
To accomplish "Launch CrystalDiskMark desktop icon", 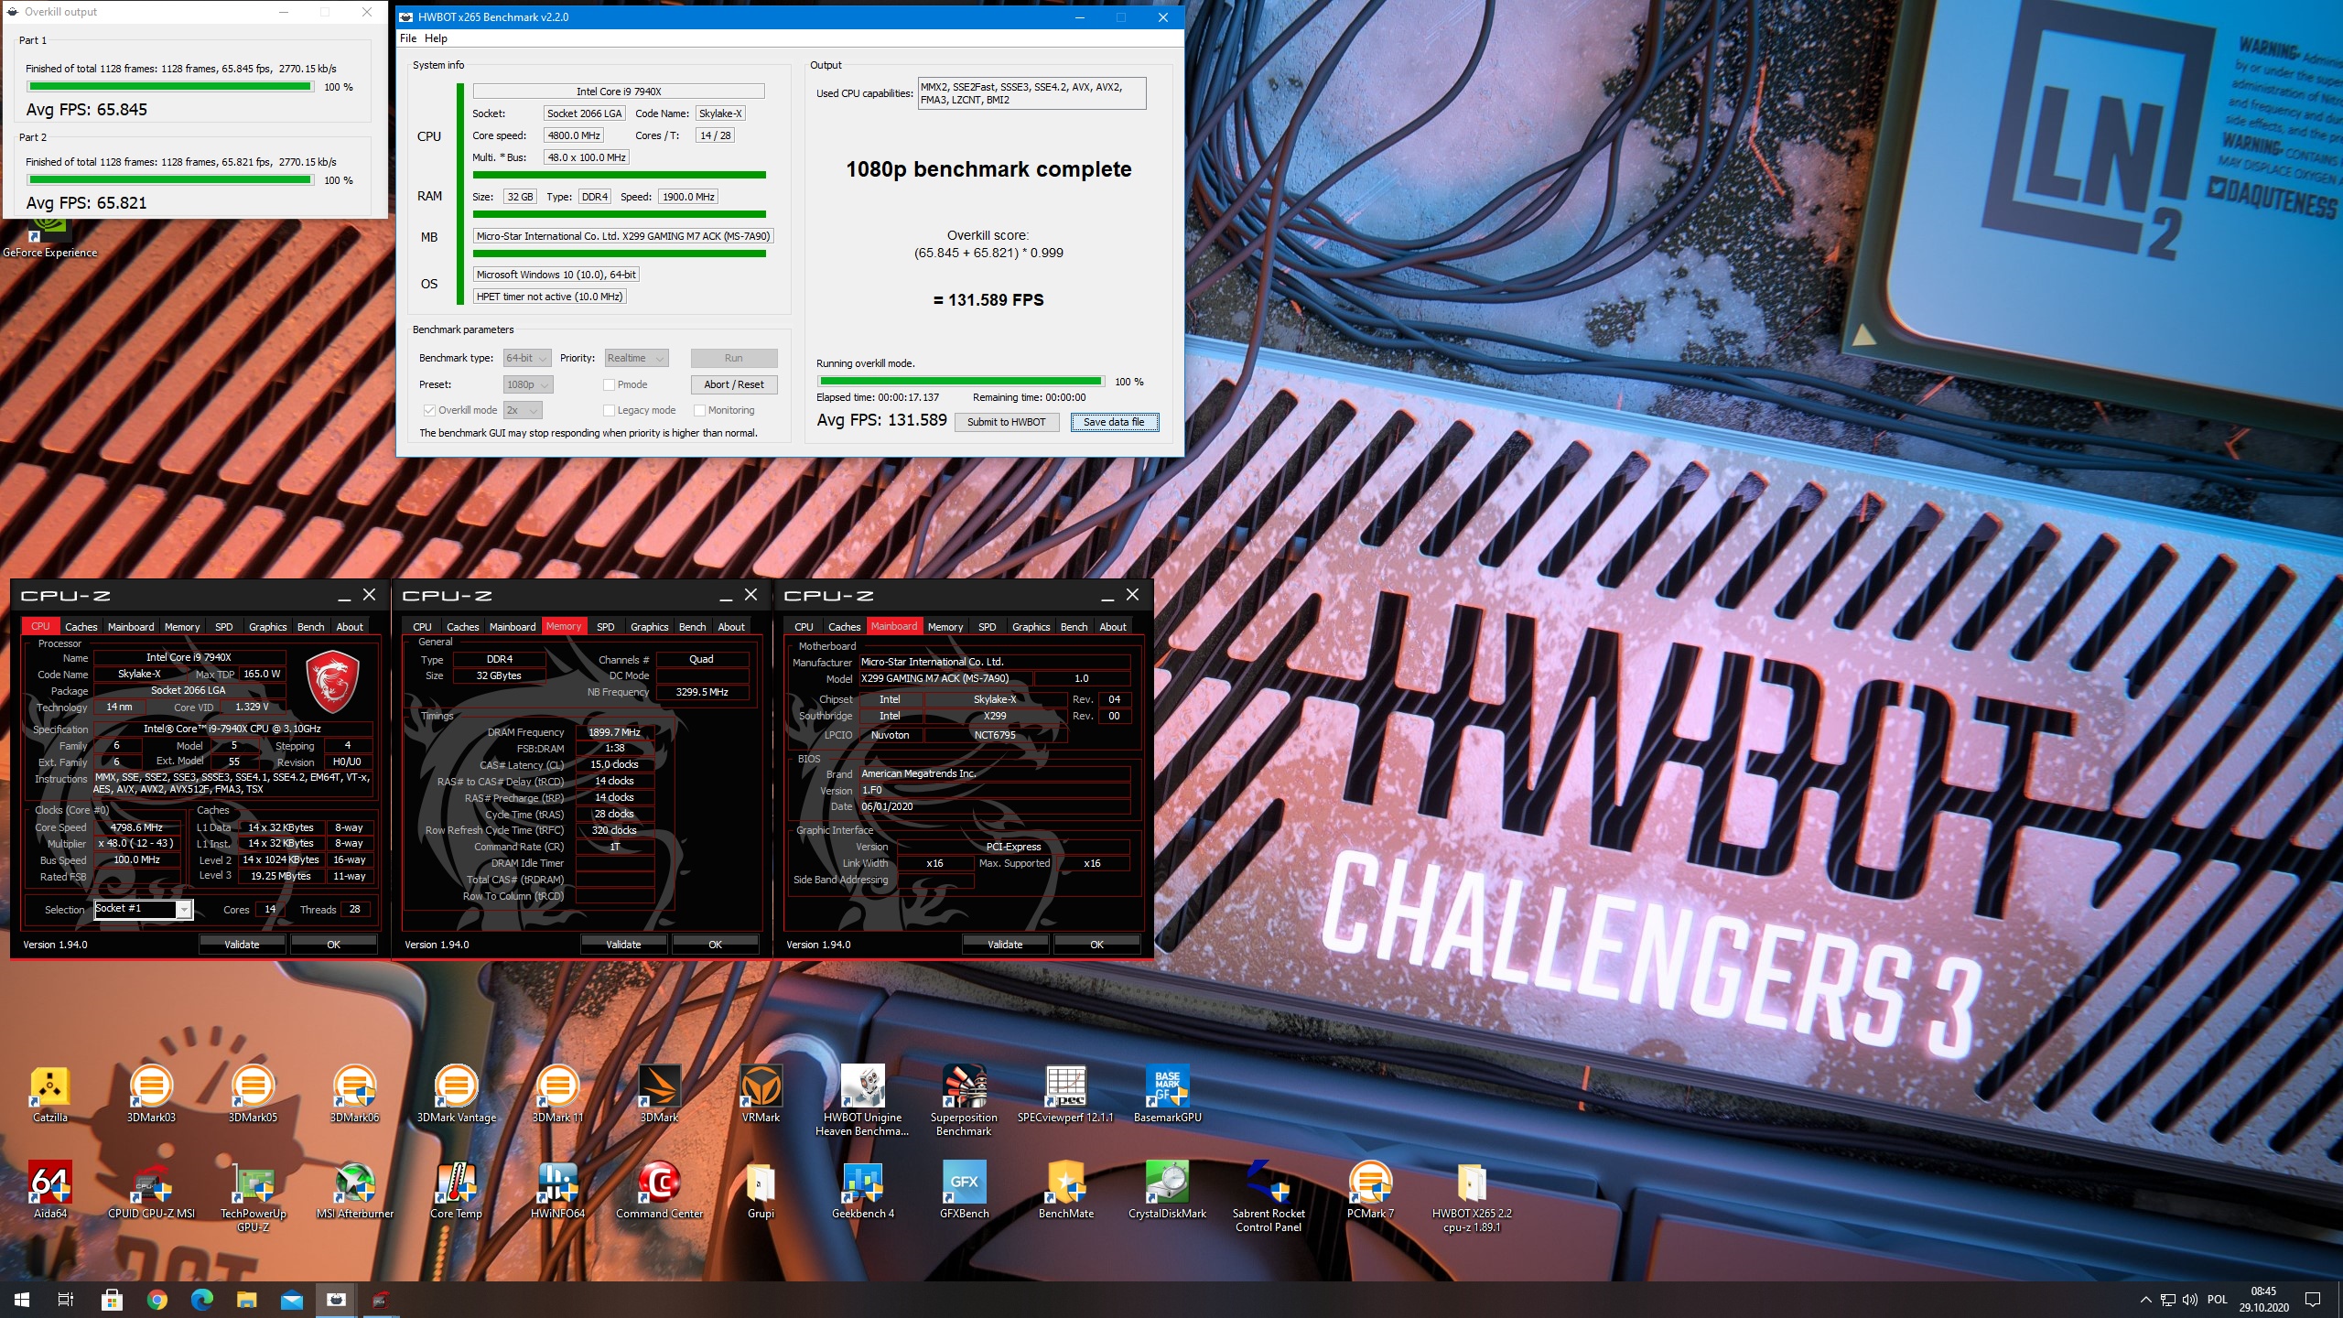I will pos(1167,1191).
